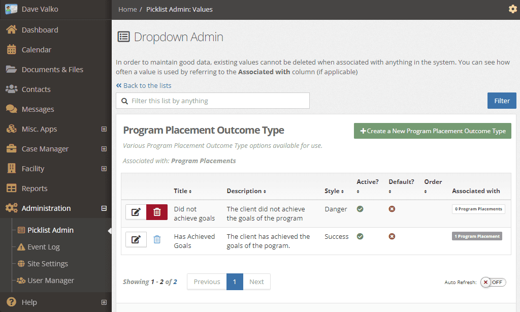Click disabled trash for 'Has Achieved Goals'
The height and width of the screenshot is (312, 520).
[157, 239]
